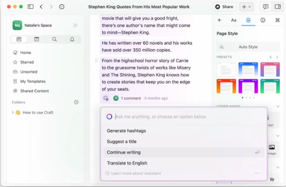
Task: Open the 1 comment thread
Action: (x=131, y=98)
